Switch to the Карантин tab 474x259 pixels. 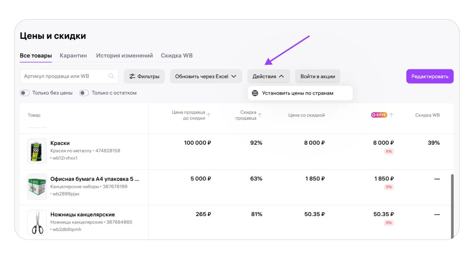(x=73, y=56)
